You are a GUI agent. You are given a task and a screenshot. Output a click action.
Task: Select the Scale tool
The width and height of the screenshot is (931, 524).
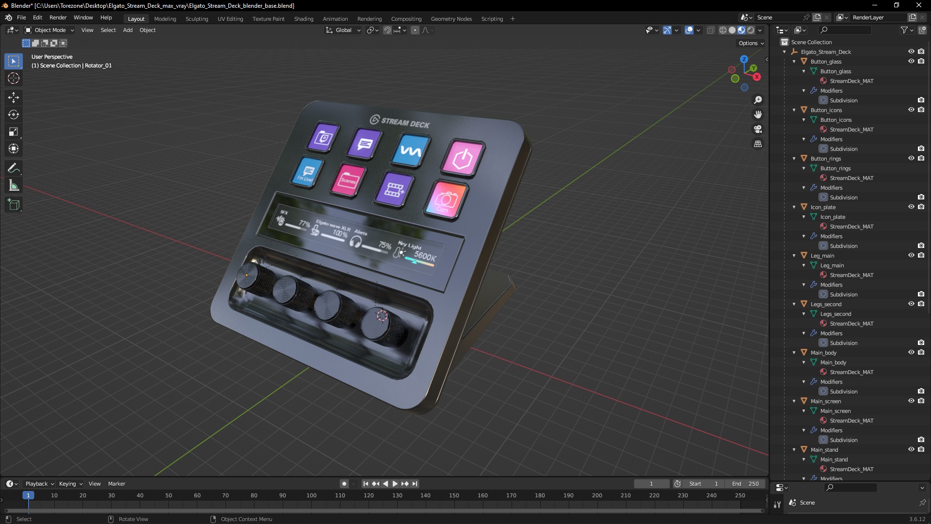[x=14, y=131]
